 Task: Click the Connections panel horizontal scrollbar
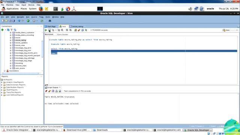click(x=21, y=73)
